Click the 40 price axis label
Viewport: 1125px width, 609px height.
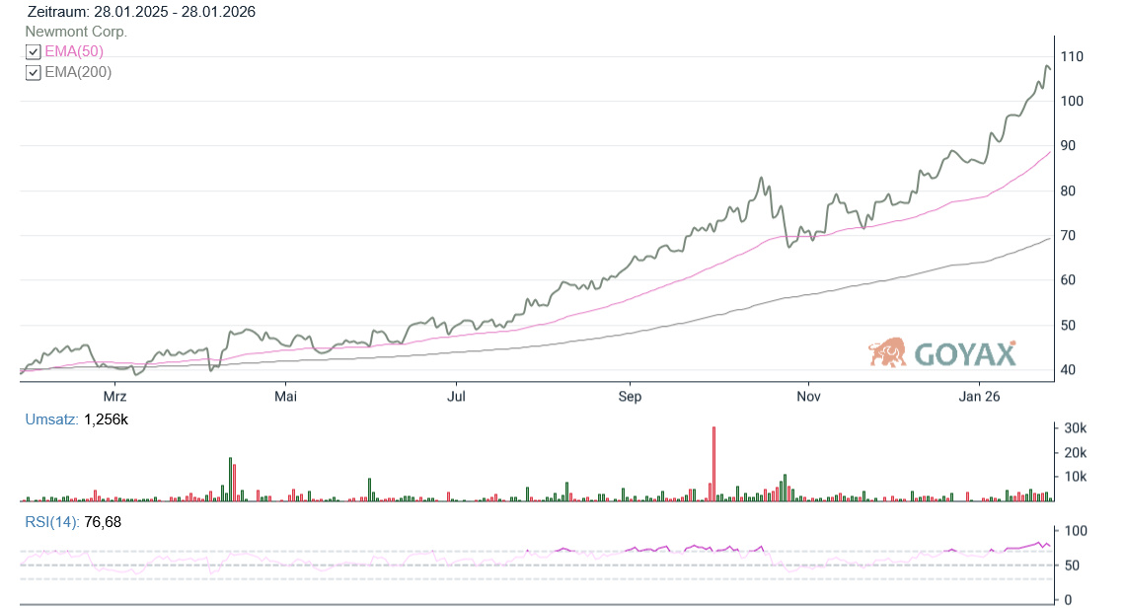[x=1068, y=370]
